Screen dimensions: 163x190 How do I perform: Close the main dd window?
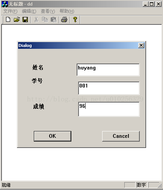[158, 4]
